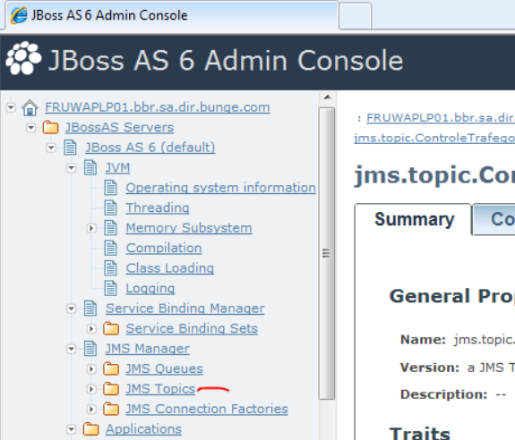Open the Applications link
Viewport: 515px width, 440px height.
pyautogui.click(x=143, y=429)
